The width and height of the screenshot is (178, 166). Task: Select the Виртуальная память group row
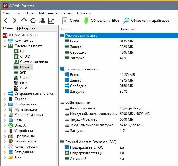click(x=119, y=69)
